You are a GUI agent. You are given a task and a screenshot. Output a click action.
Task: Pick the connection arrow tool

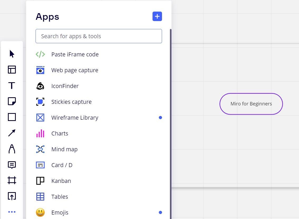pyautogui.click(x=12, y=133)
